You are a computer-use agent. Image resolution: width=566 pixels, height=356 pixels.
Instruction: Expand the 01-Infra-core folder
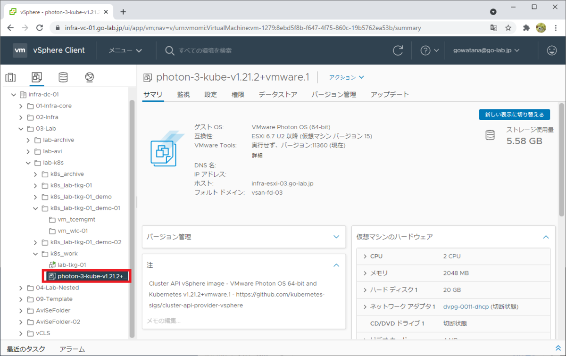tap(21, 106)
